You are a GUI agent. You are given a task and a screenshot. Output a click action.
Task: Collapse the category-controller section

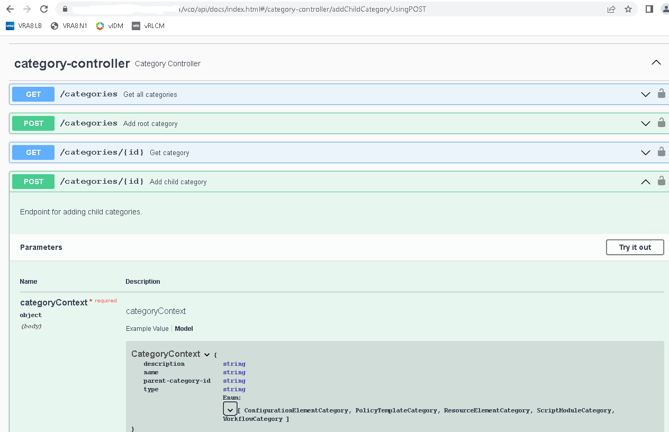tap(656, 62)
